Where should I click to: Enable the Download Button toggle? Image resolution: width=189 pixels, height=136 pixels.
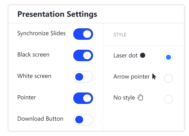click(83, 120)
